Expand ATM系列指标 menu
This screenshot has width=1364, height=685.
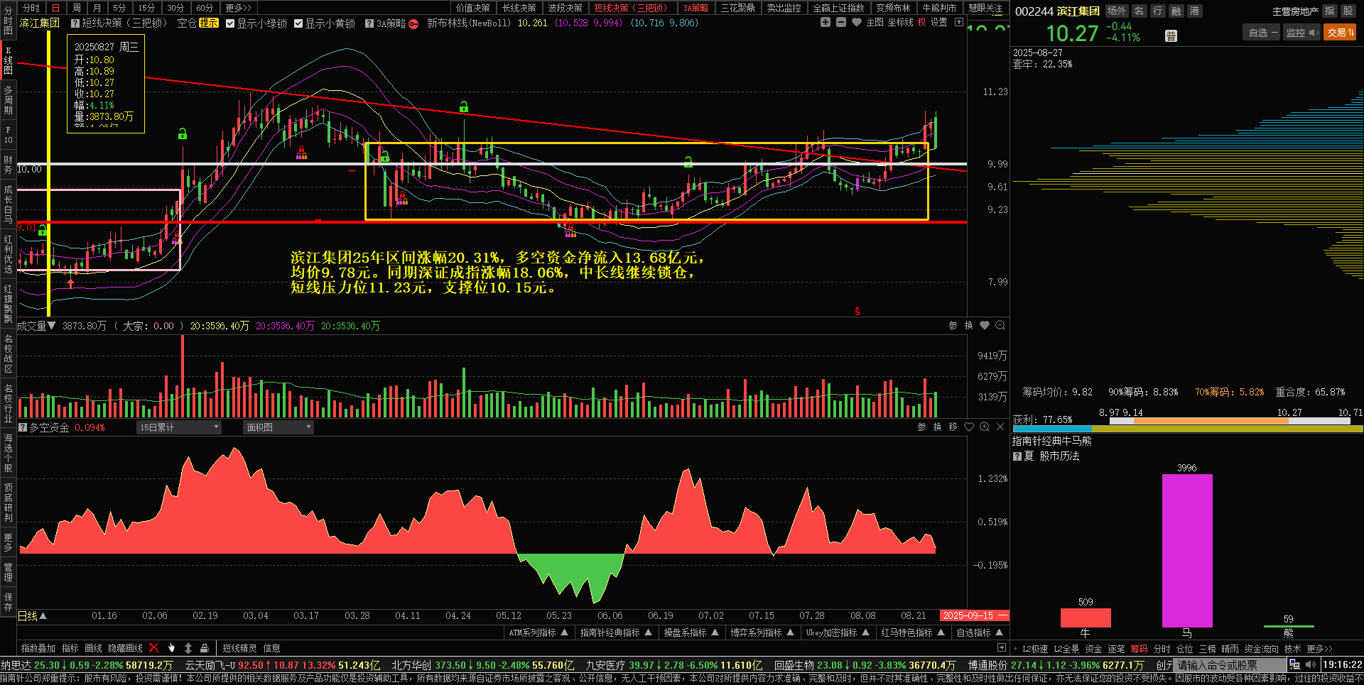(538, 632)
